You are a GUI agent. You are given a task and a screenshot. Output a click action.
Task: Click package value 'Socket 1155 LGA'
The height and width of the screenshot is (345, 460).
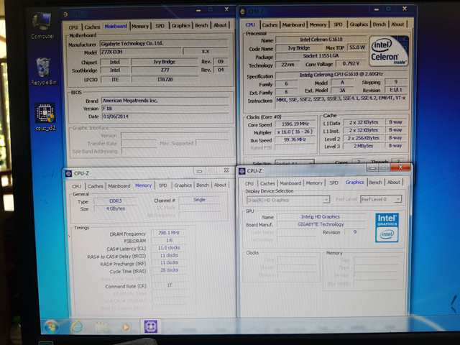click(x=321, y=56)
